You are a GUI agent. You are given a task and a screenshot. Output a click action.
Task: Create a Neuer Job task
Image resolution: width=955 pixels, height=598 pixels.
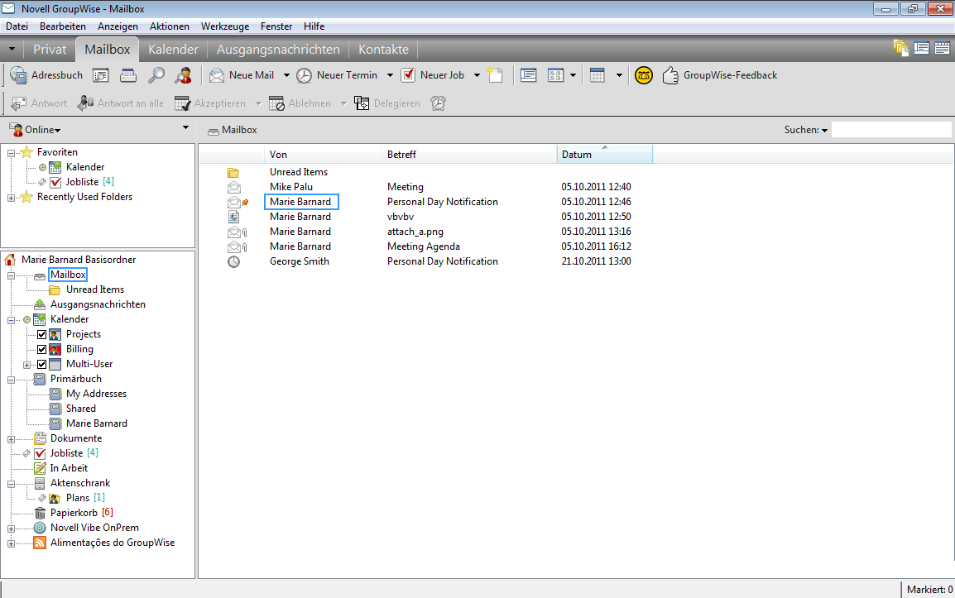coord(433,75)
